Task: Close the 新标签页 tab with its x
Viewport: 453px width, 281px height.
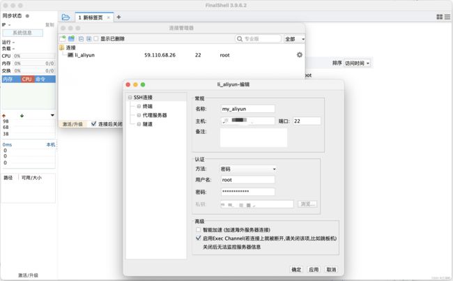Action: (x=109, y=17)
